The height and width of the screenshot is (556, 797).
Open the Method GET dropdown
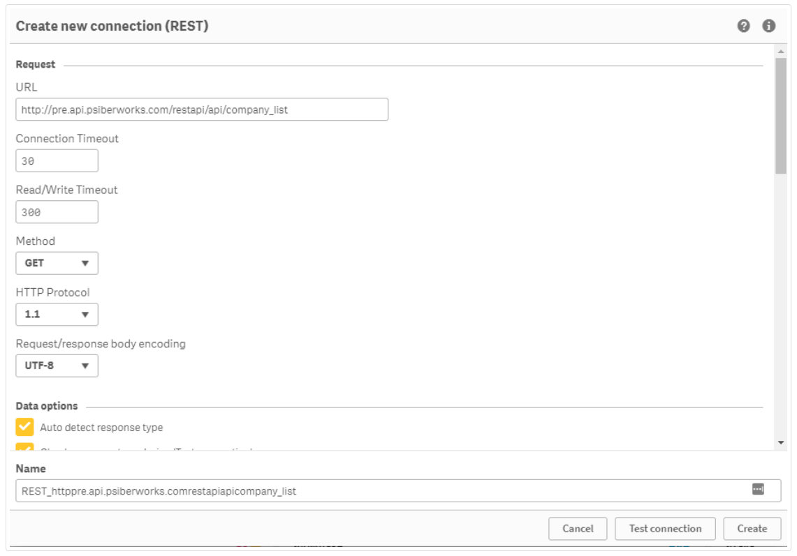57,263
